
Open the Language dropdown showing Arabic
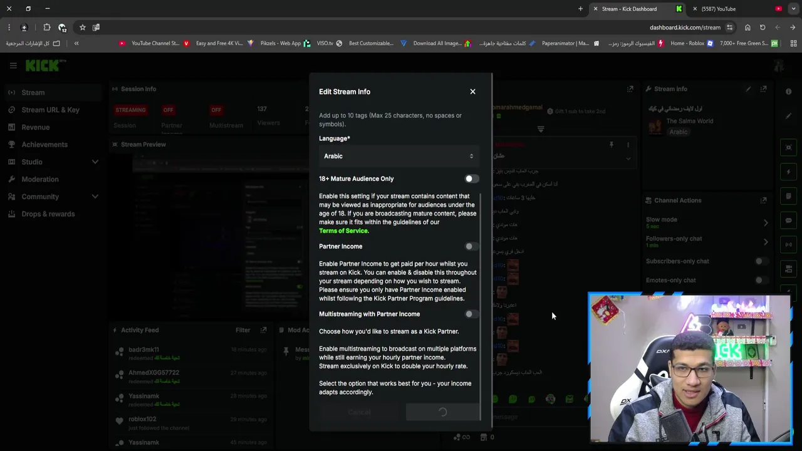(x=398, y=156)
